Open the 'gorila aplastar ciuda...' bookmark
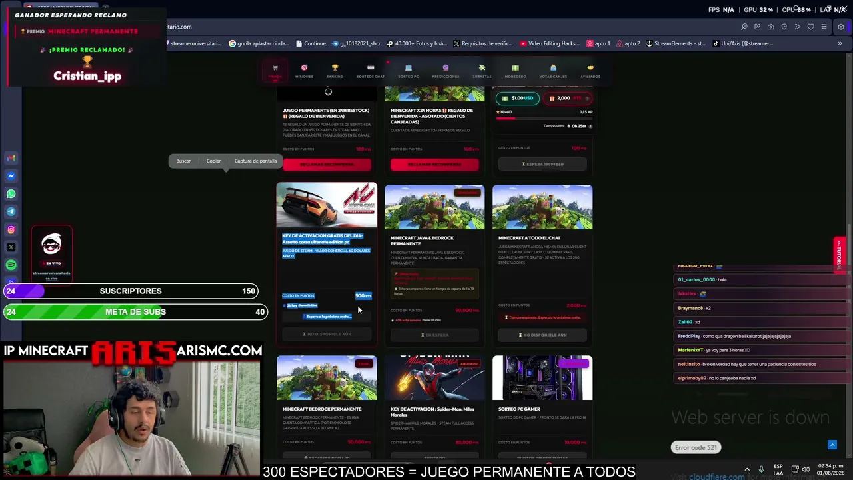 (259, 43)
